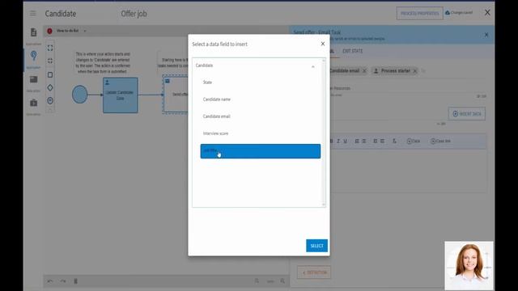Select the start event circle on canvas
518x291 pixels.
tap(79, 95)
